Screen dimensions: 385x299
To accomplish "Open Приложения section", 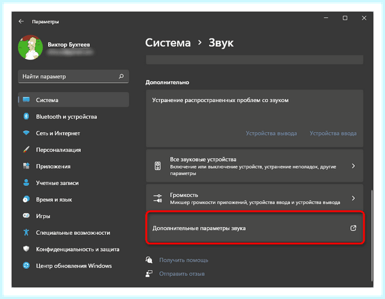I will (x=73, y=166).
